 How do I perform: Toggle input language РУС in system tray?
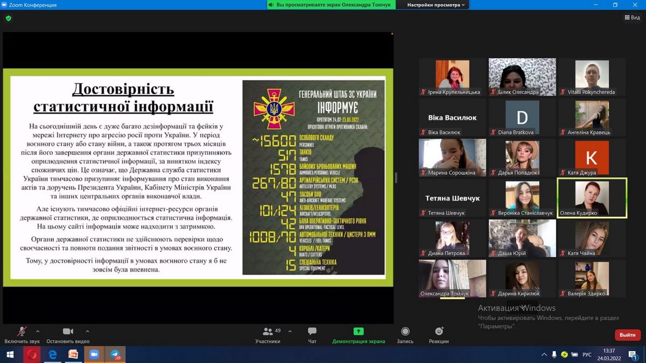click(x=587, y=355)
